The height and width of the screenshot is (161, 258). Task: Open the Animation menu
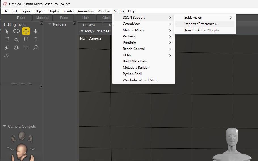pos(85,11)
